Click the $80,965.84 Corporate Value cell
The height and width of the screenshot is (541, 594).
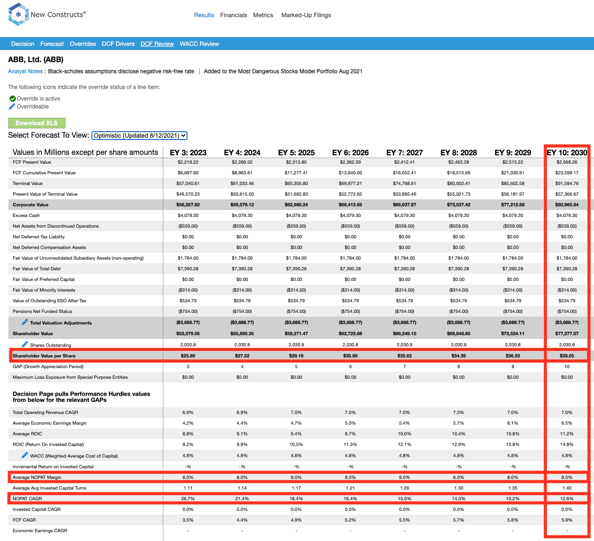click(567, 205)
